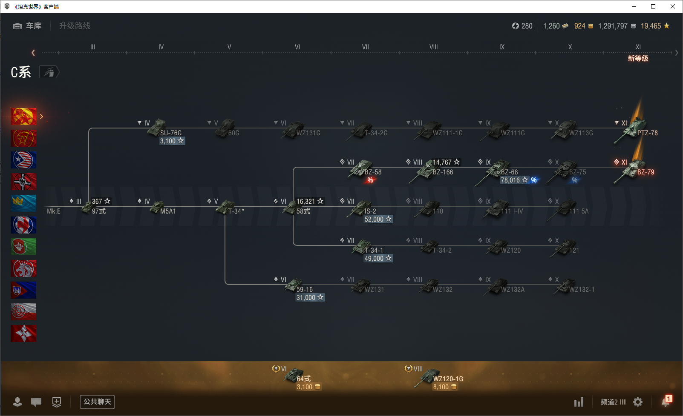Select the 111 5A tank node
The height and width of the screenshot is (416, 683).
[569, 209]
